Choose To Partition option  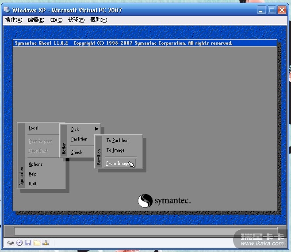click(118, 140)
